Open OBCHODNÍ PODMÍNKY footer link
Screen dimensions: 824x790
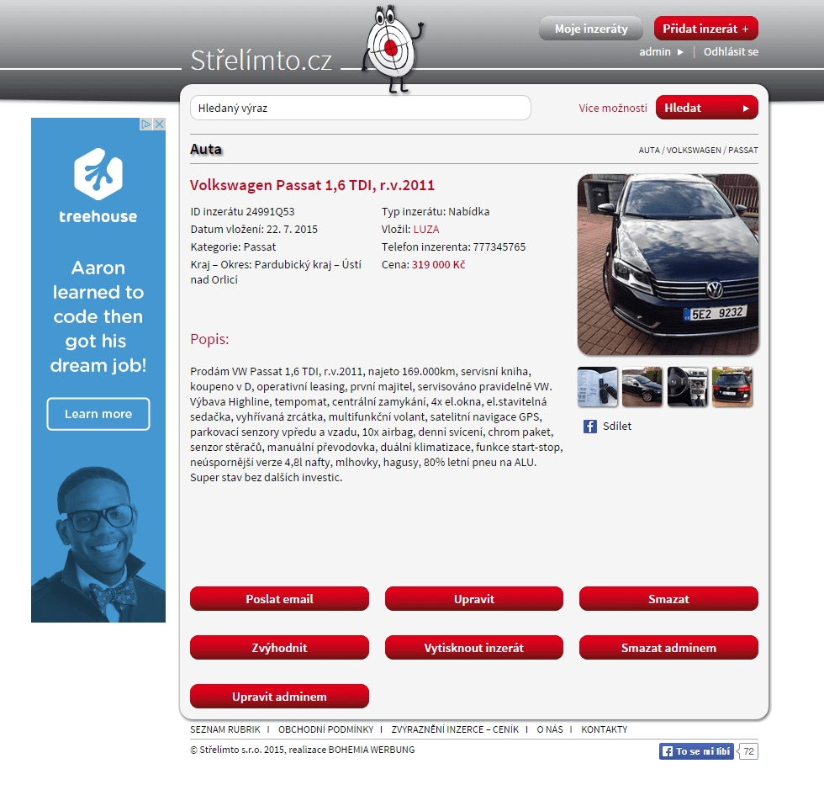[x=326, y=729]
